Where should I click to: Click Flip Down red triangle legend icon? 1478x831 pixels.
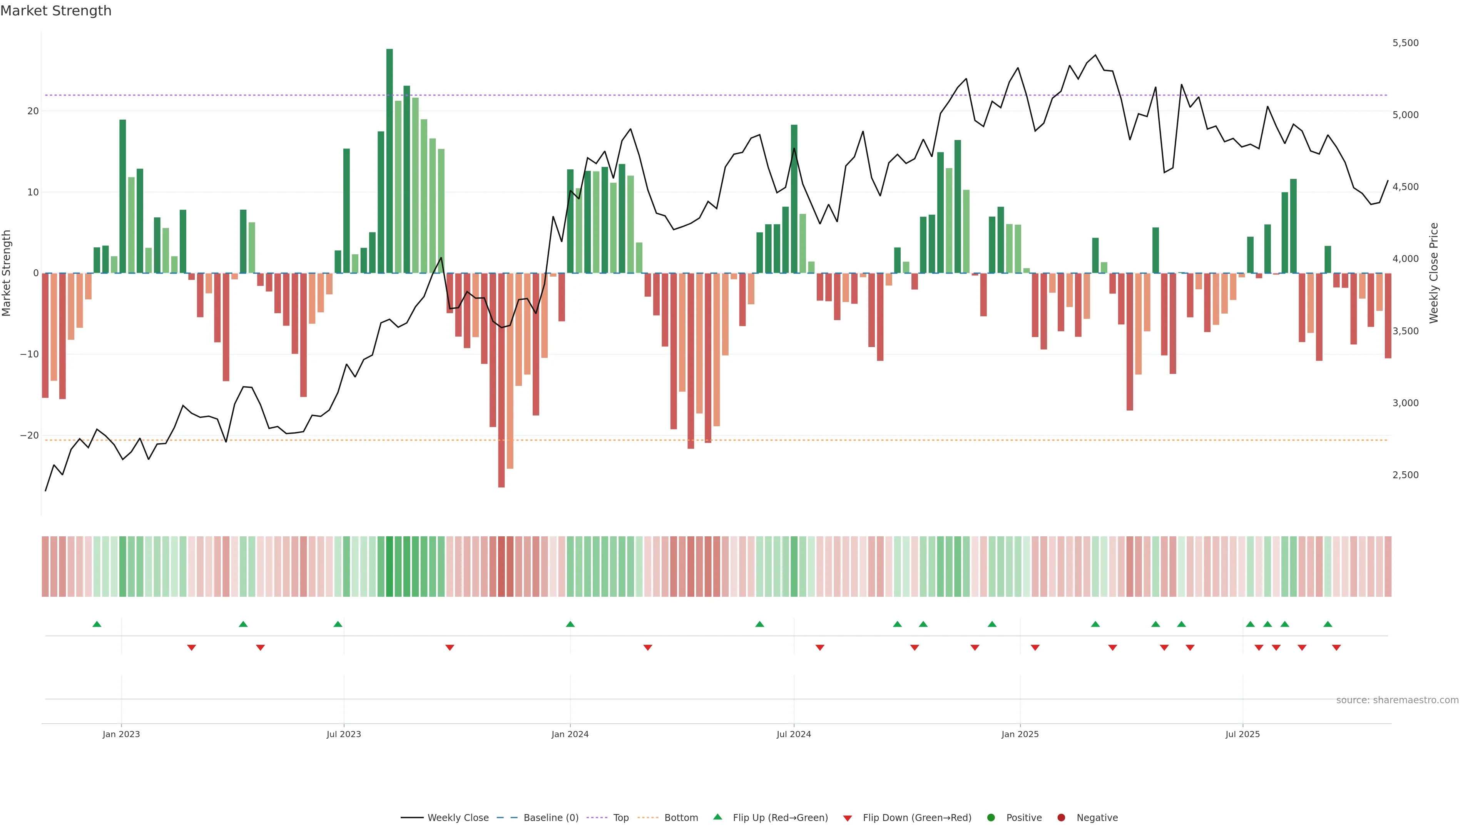848,818
